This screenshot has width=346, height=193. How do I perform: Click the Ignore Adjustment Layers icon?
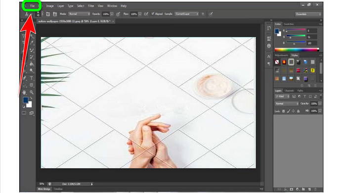[x=203, y=14]
